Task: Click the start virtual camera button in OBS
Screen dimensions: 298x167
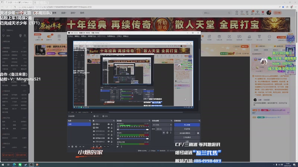Action: pyautogui.click(x=185, y=133)
